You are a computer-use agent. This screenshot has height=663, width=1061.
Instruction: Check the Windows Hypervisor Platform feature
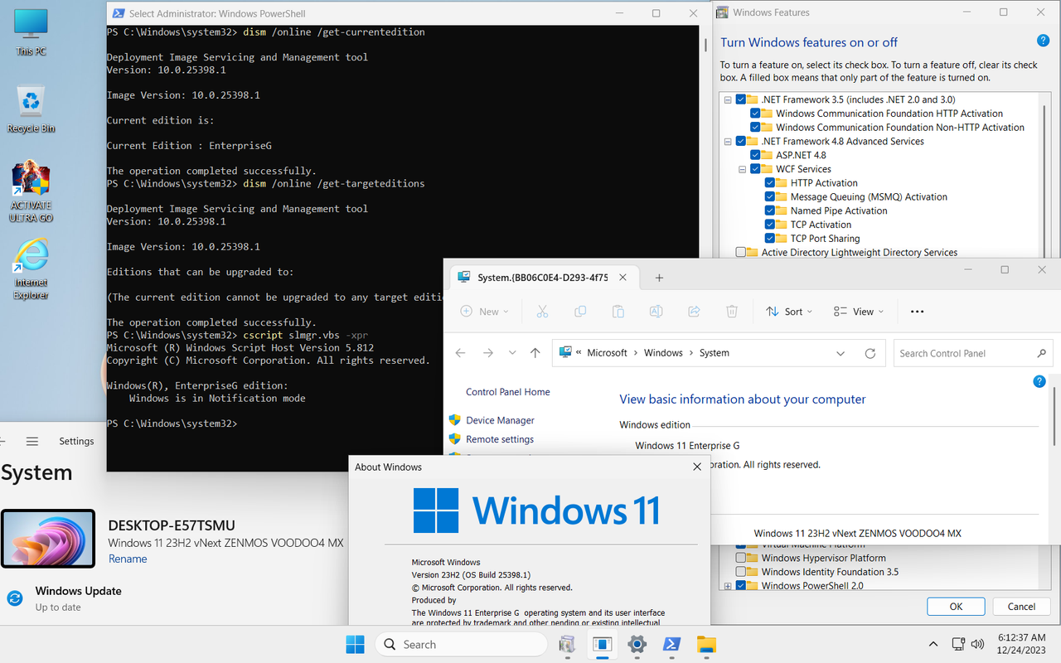741,559
